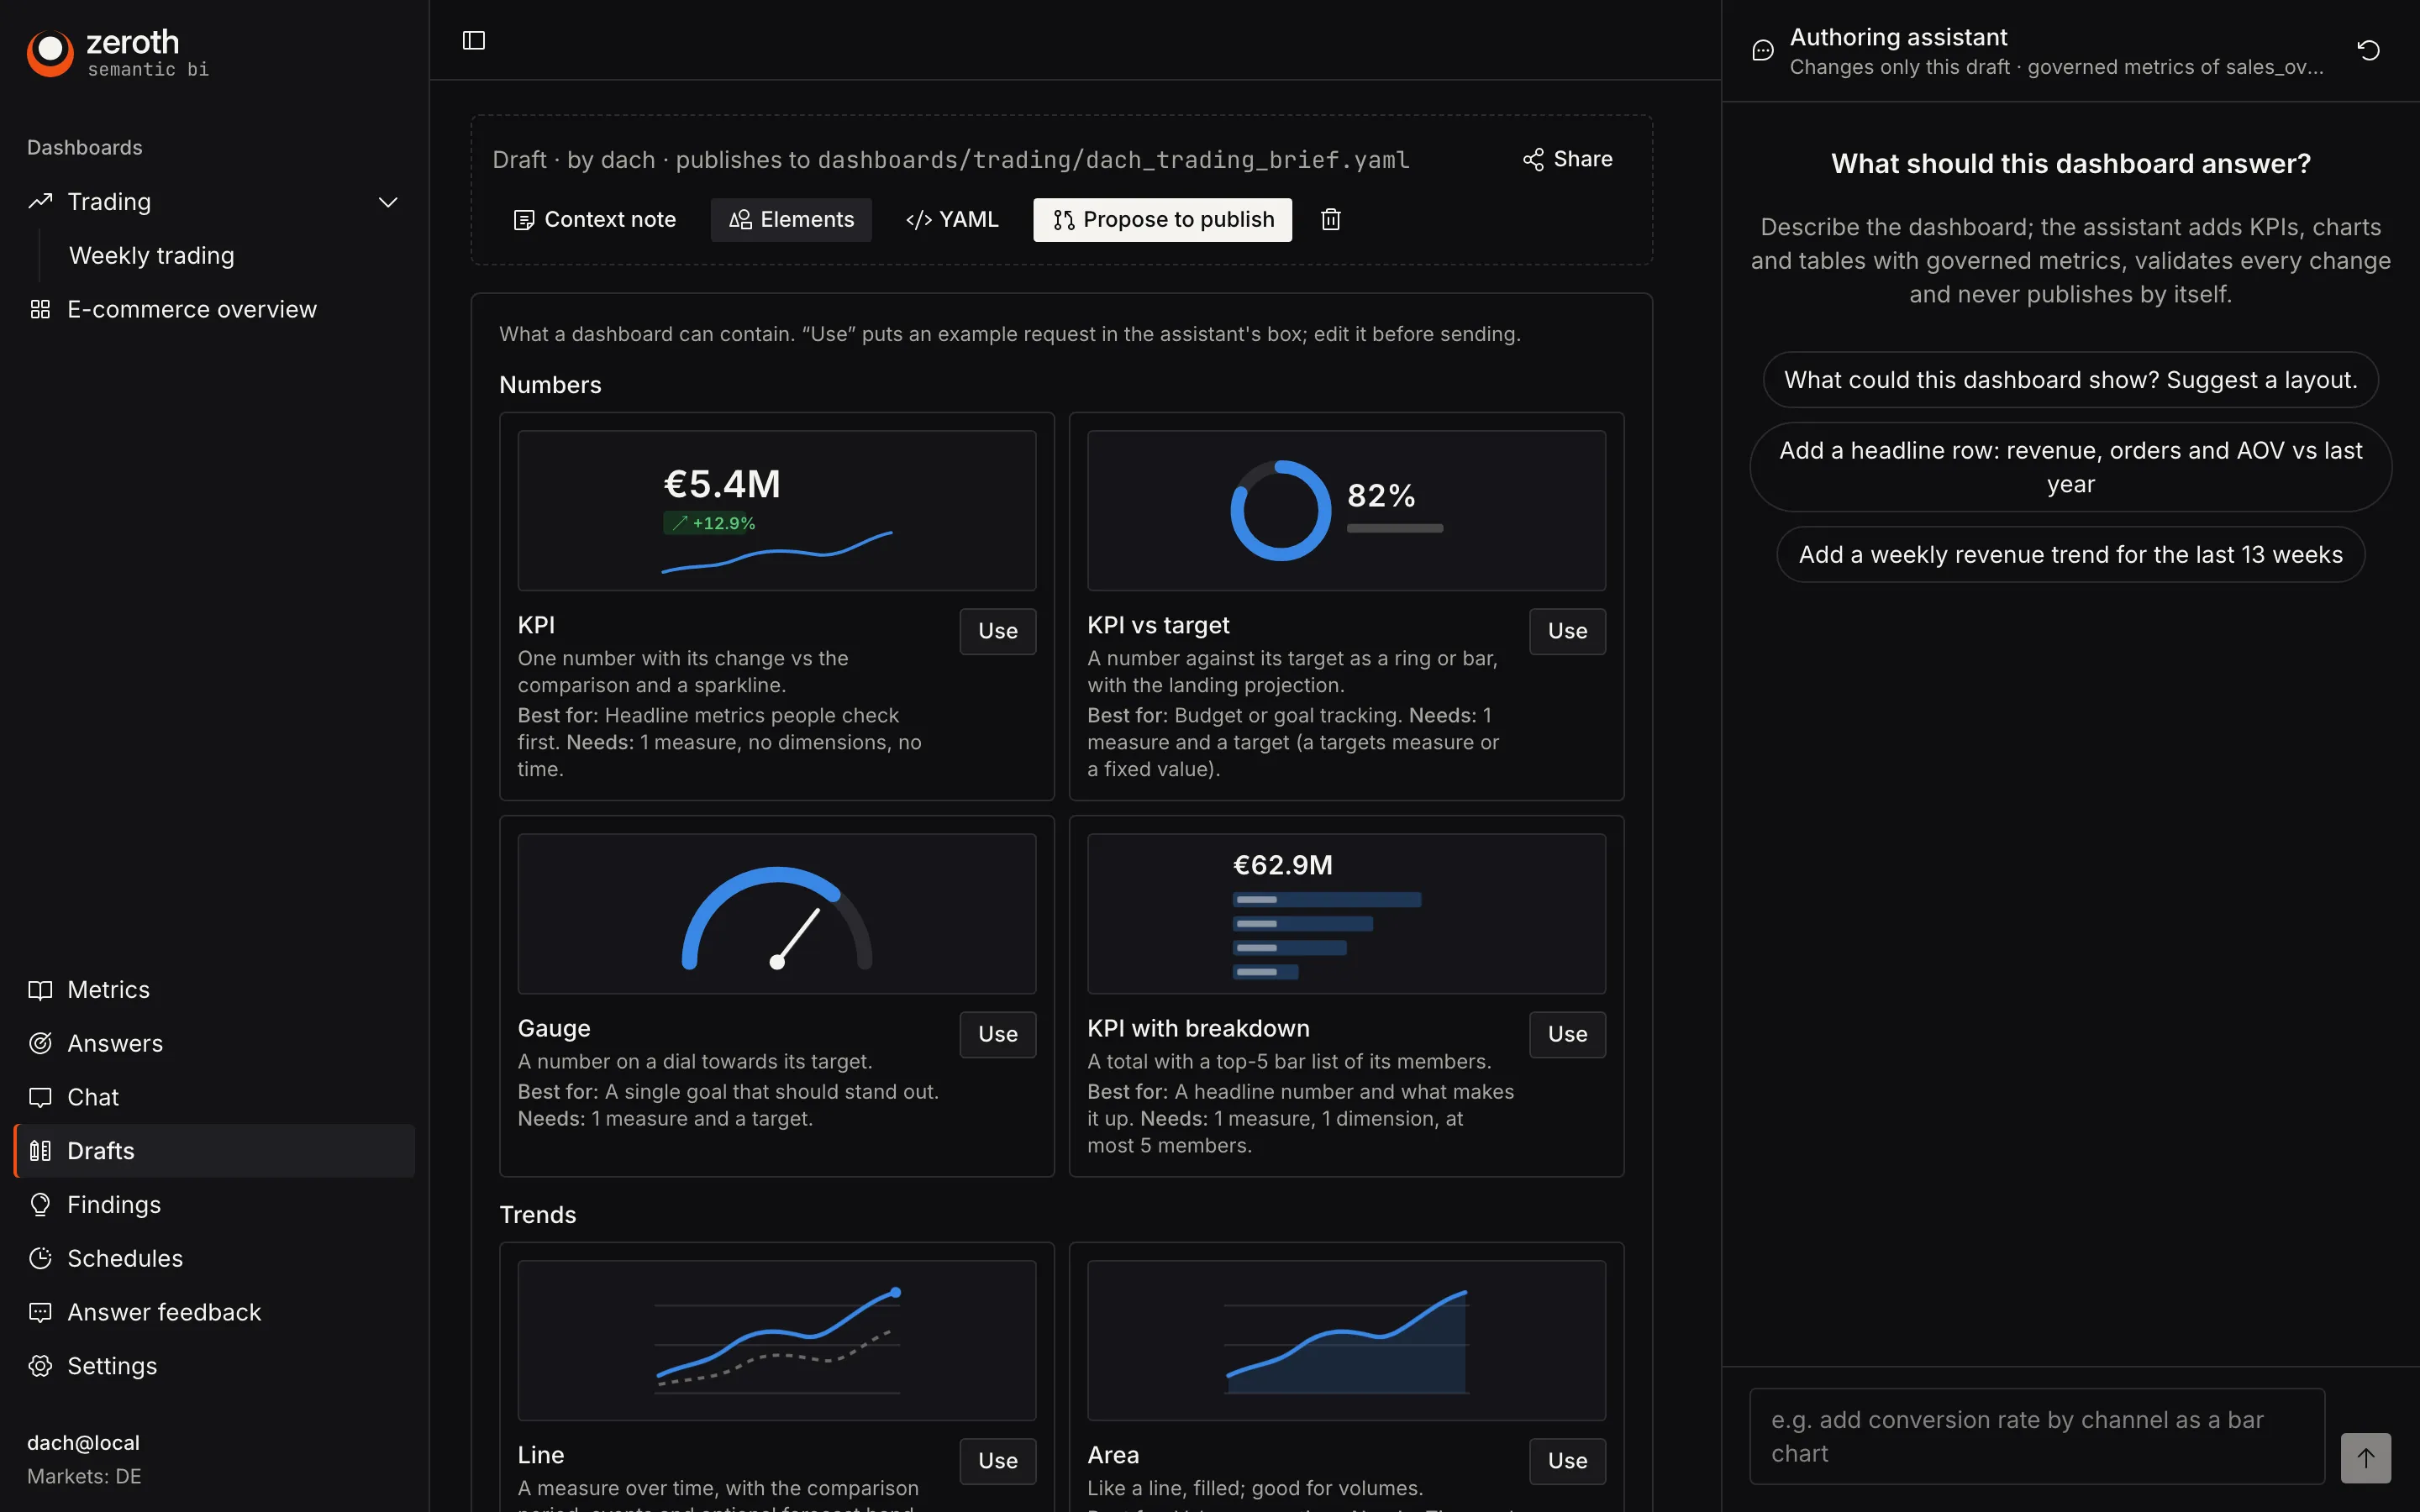Click the E-commerce overview grid icon

click(40, 309)
